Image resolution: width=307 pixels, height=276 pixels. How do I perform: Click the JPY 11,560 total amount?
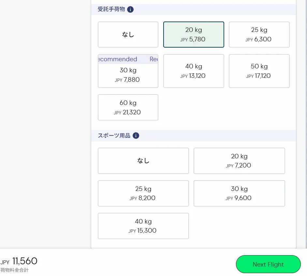point(24,261)
